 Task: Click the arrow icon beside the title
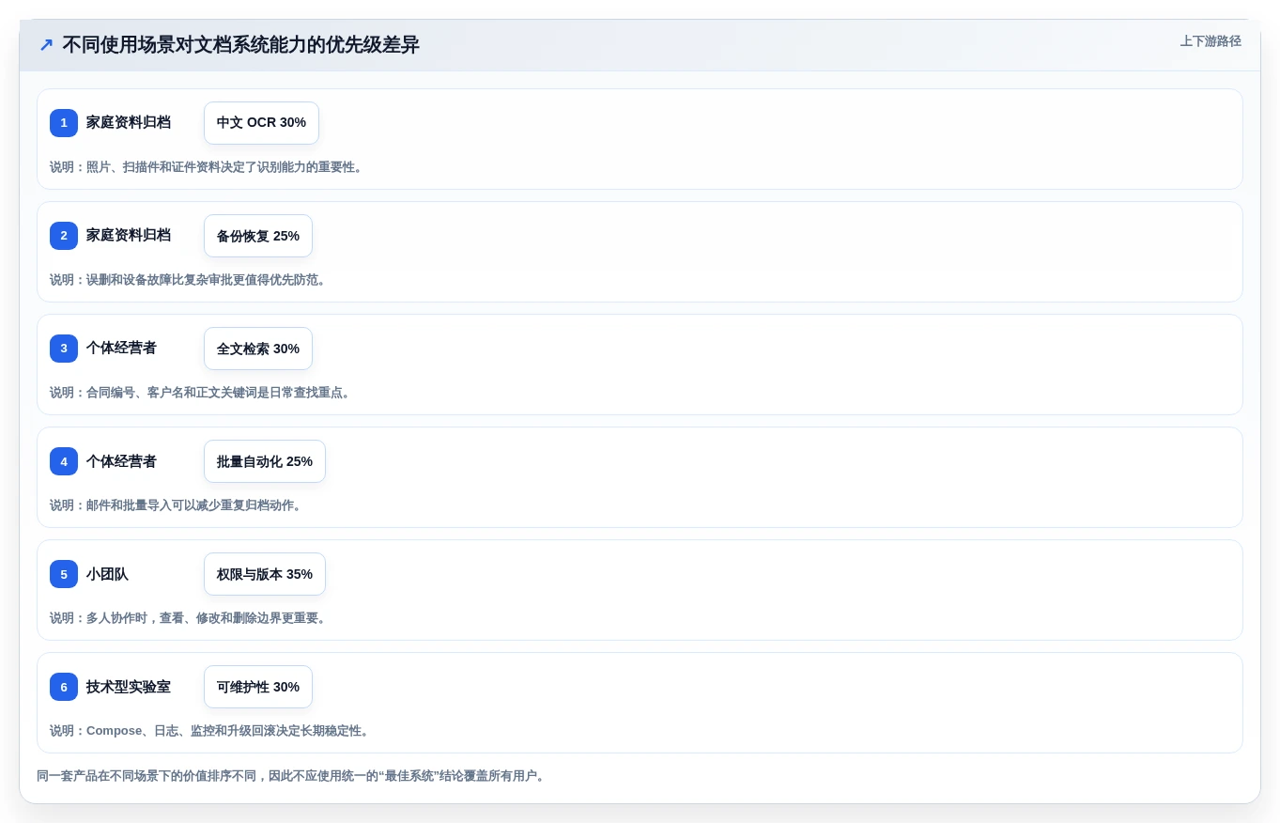pos(46,45)
